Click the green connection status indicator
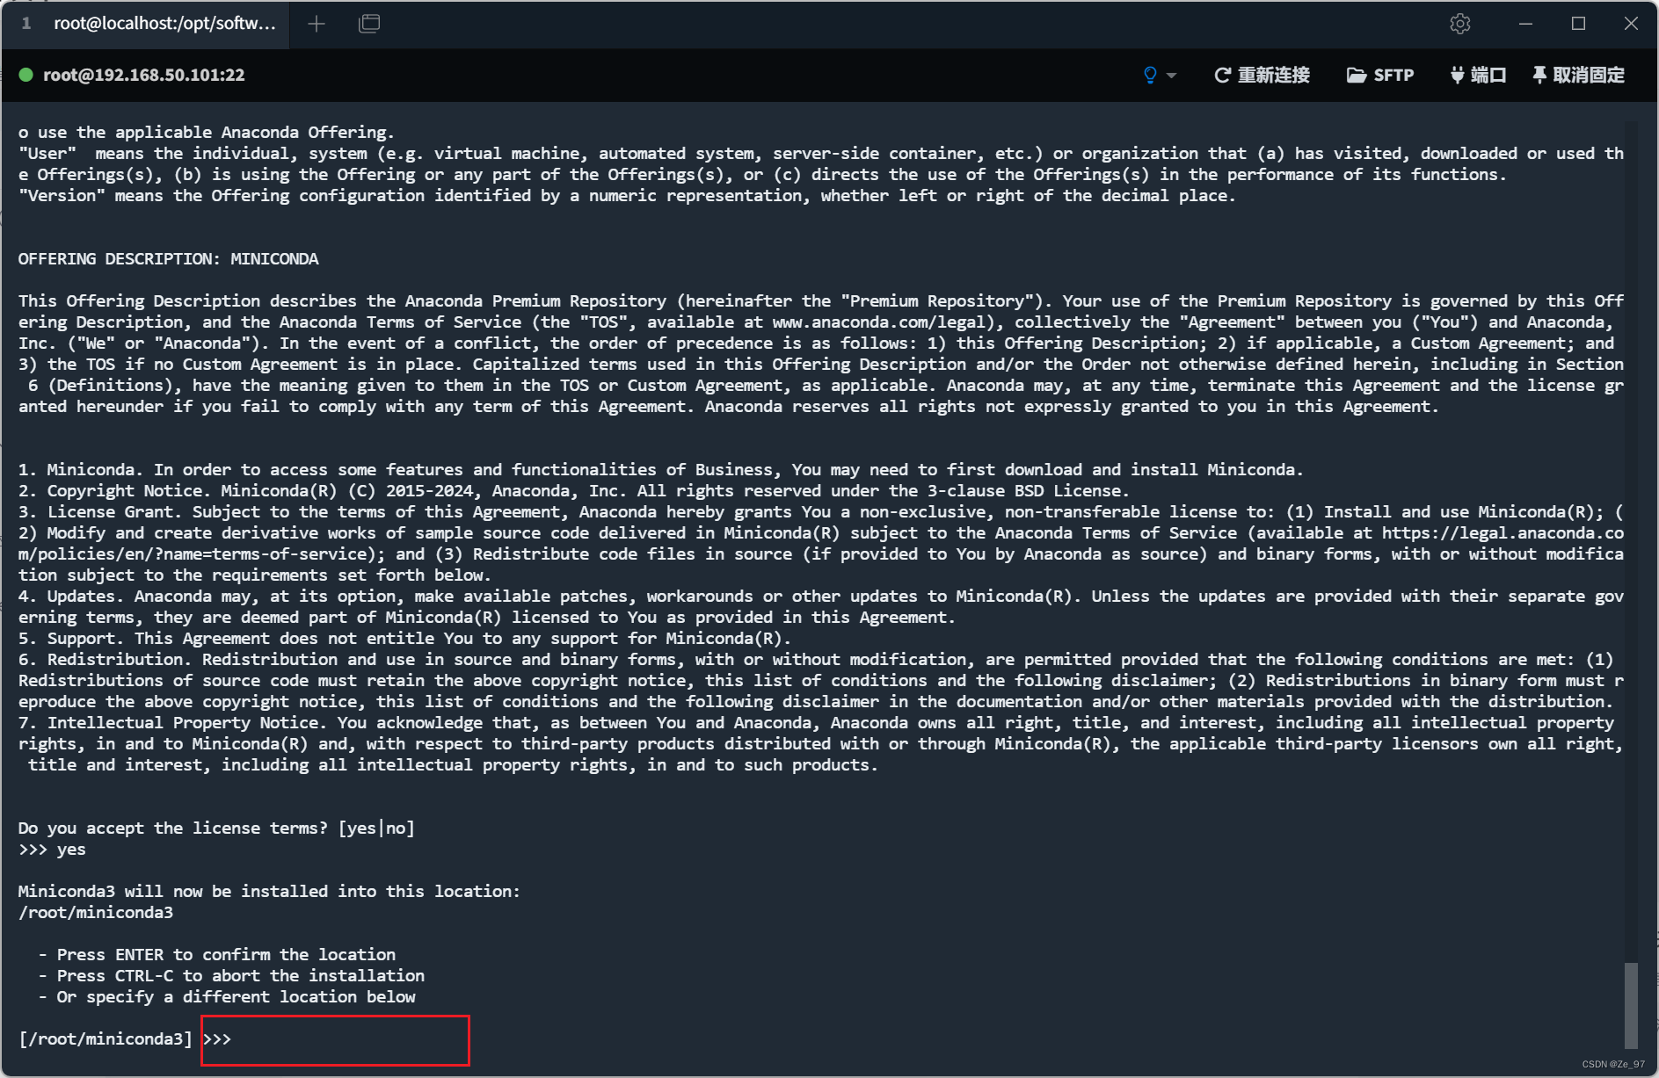The image size is (1659, 1078). pos(26,76)
